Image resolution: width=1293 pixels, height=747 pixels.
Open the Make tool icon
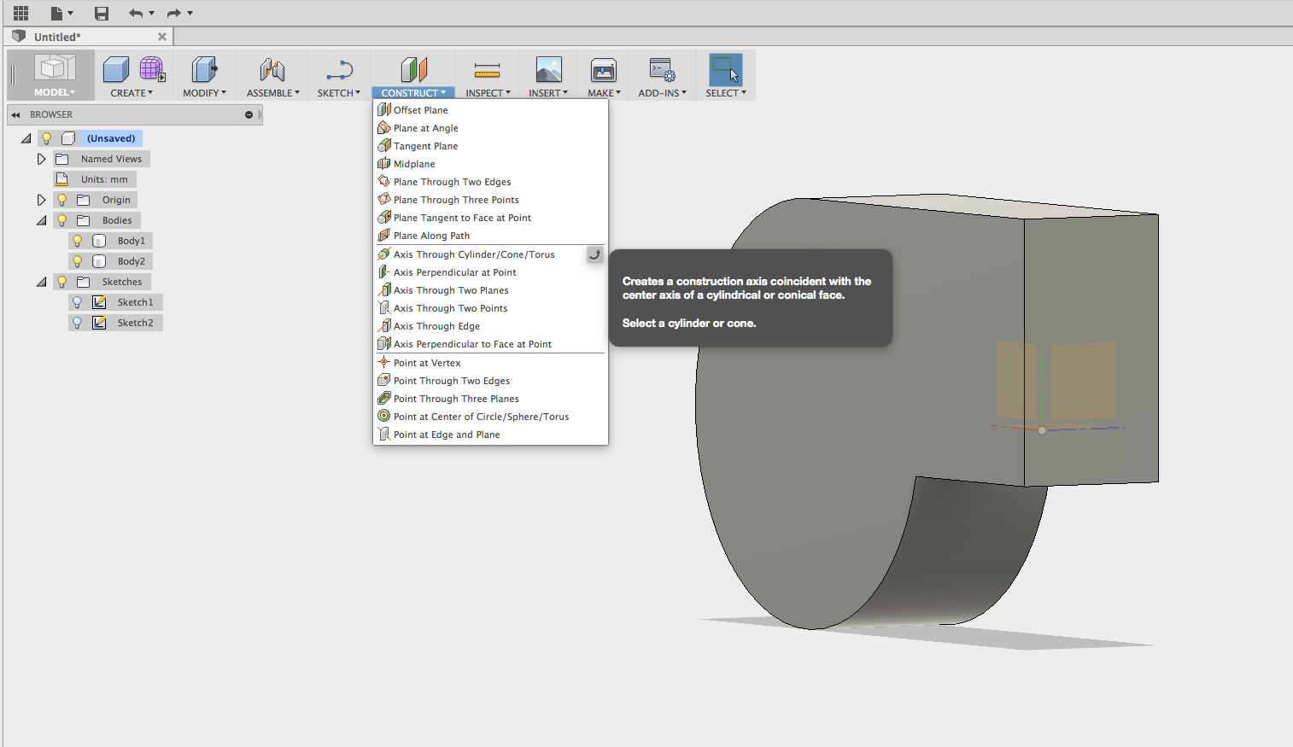(603, 68)
